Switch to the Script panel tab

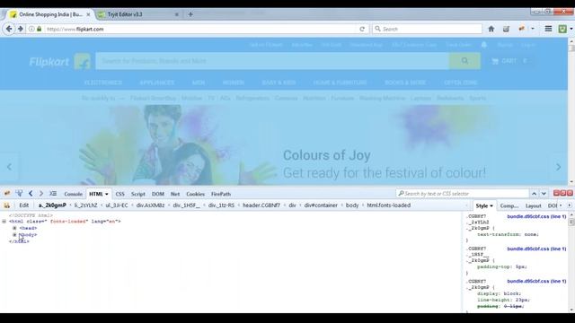[x=137, y=194]
